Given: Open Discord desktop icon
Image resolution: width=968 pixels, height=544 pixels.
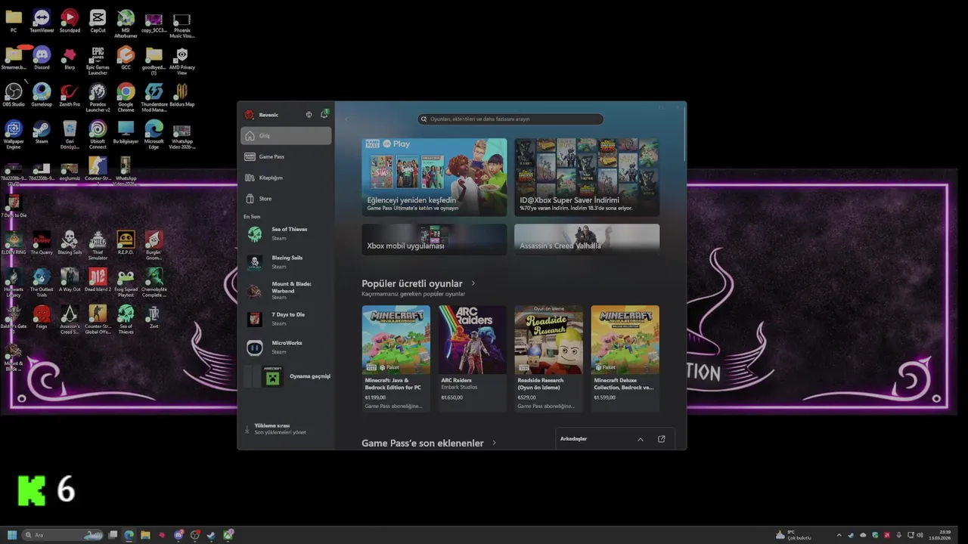Looking at the screenshot, I should click(x=42, y=59).
